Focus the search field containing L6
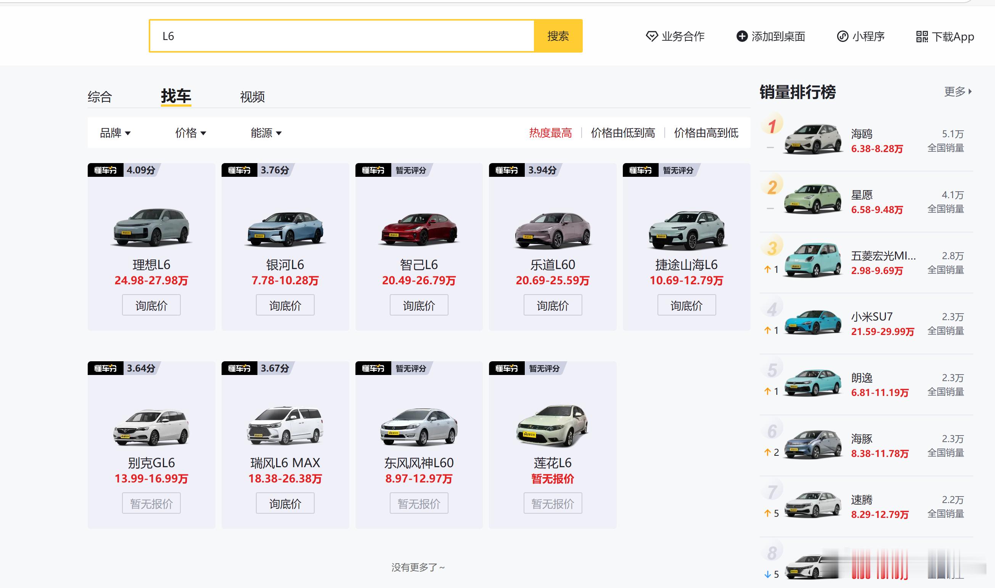 342,36
